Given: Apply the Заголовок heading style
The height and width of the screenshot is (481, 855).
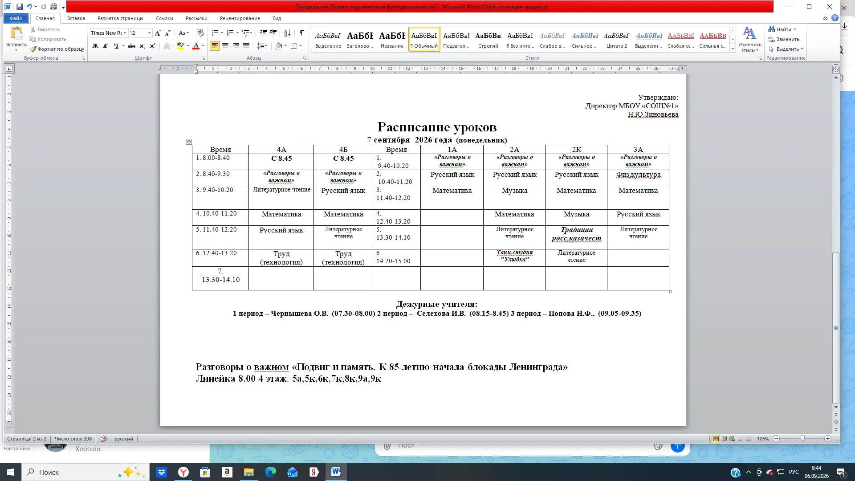Looking at the screenshot, I should (360, 39).
